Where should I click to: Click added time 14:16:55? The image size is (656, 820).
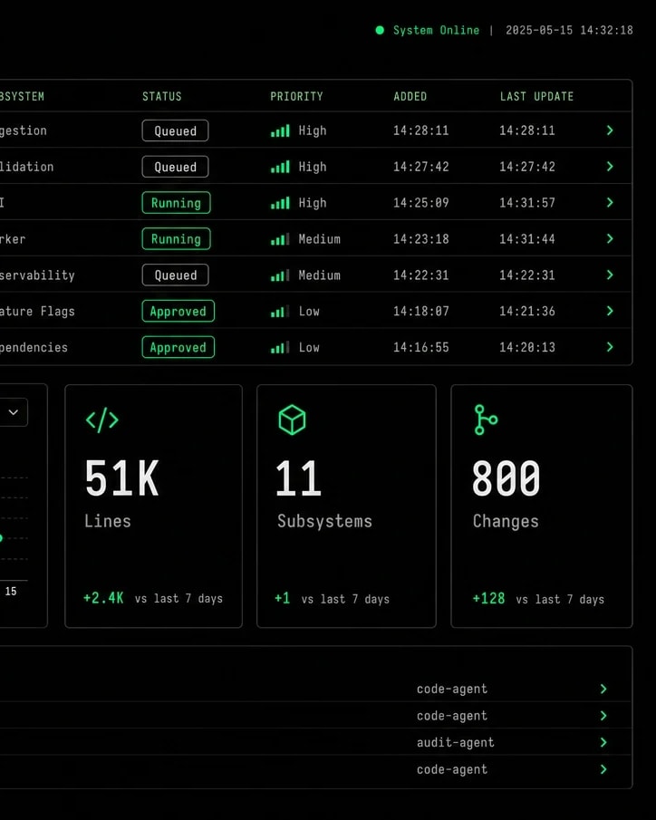pyautogui.click(x=421, y=347)
